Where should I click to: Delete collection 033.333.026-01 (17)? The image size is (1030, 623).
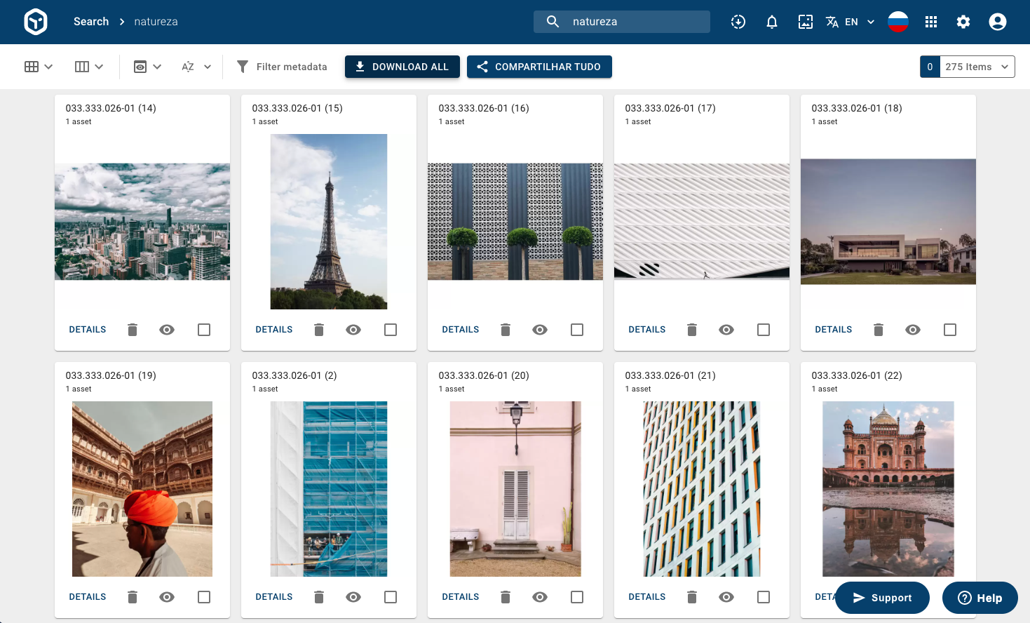click(692, 330)
